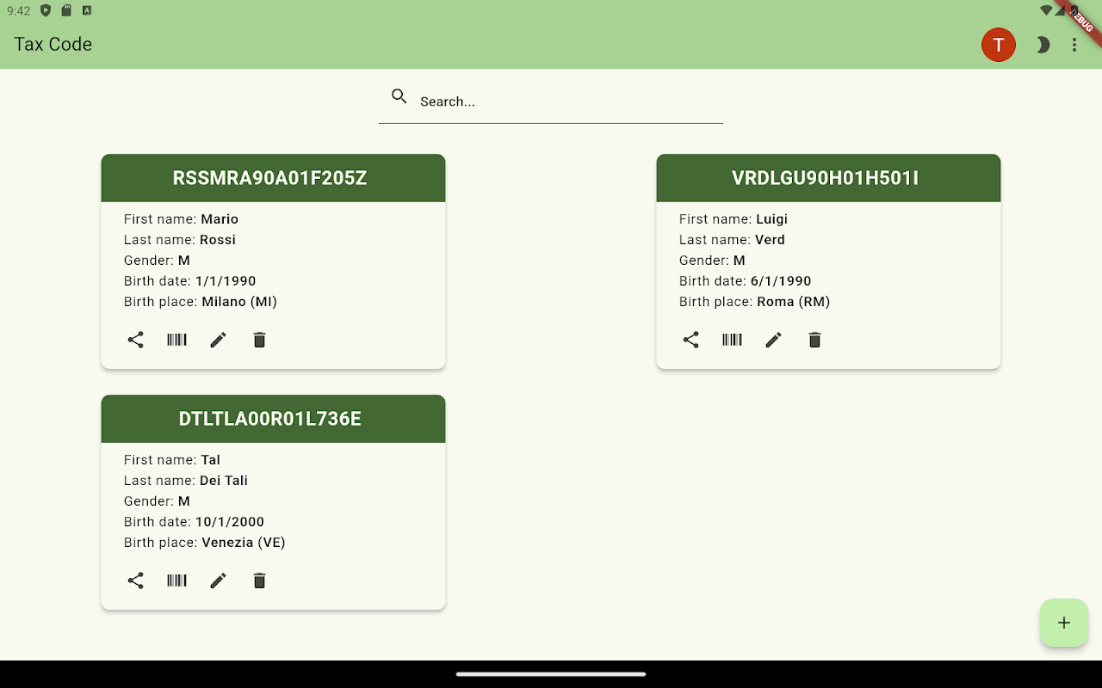Share Luigi Verd's tax code
1102x688 pixels.
pyautogui.click(x=691, y=340)
